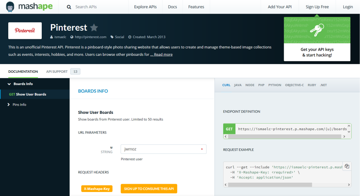
Task: Click the Mashape gorilla logo icon
Action: pos(10,6)
